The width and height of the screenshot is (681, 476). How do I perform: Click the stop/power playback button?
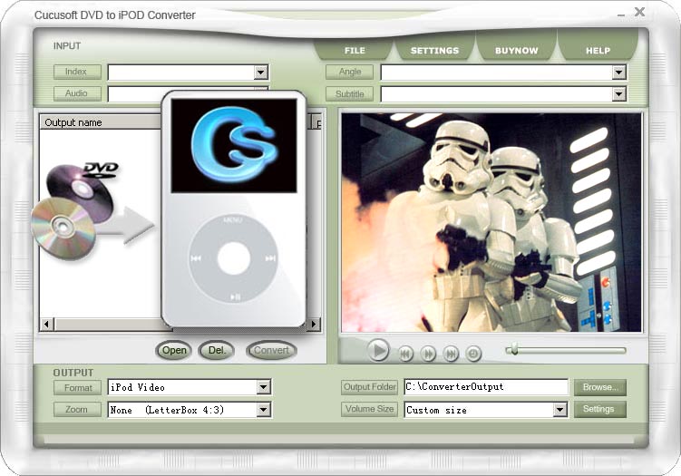tap(473, 354)
